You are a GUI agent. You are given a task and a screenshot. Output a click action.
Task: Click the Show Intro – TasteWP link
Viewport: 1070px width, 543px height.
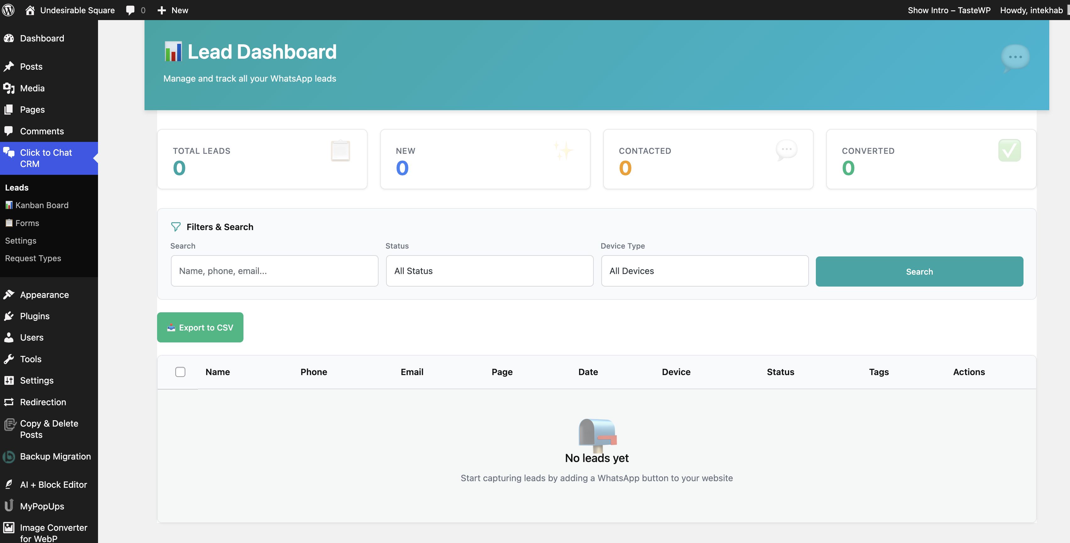(949, 10)
